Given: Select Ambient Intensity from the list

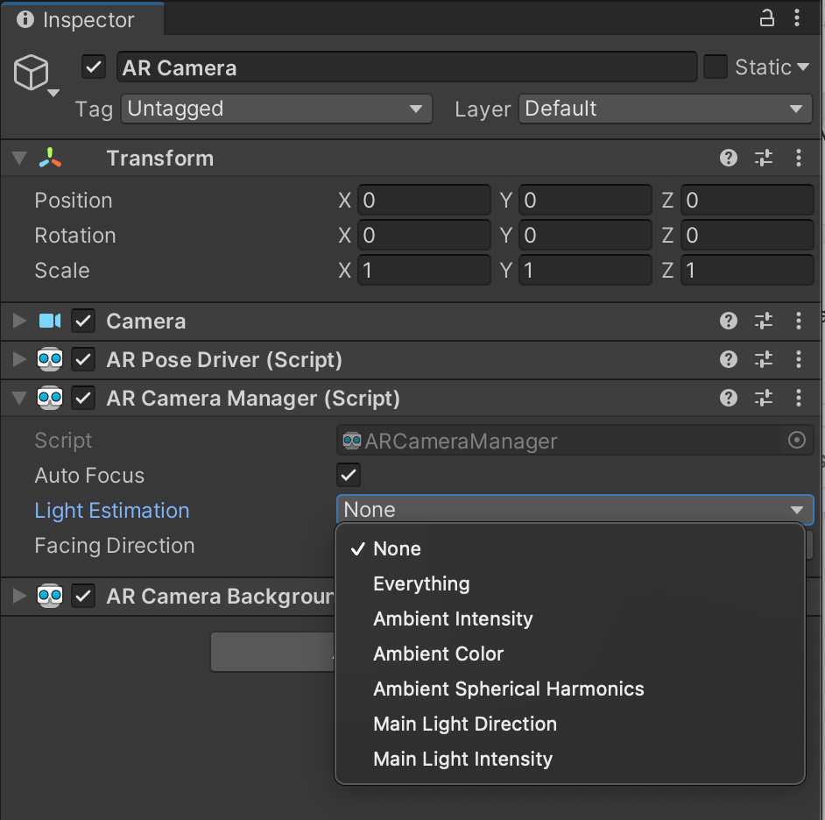Looking at the screenshot, I should click(x=453, y=619).
